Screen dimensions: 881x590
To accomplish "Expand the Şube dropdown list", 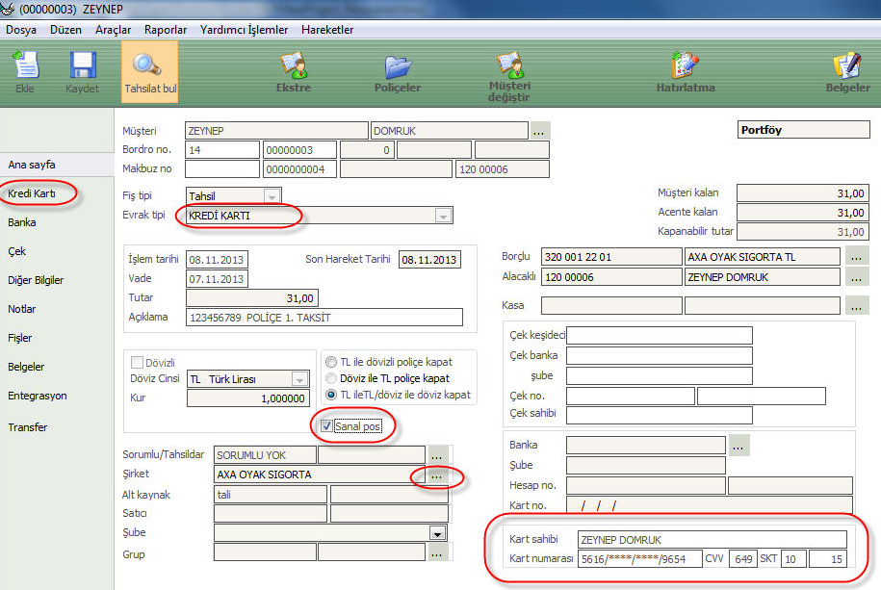I will [x=438, y=534].
